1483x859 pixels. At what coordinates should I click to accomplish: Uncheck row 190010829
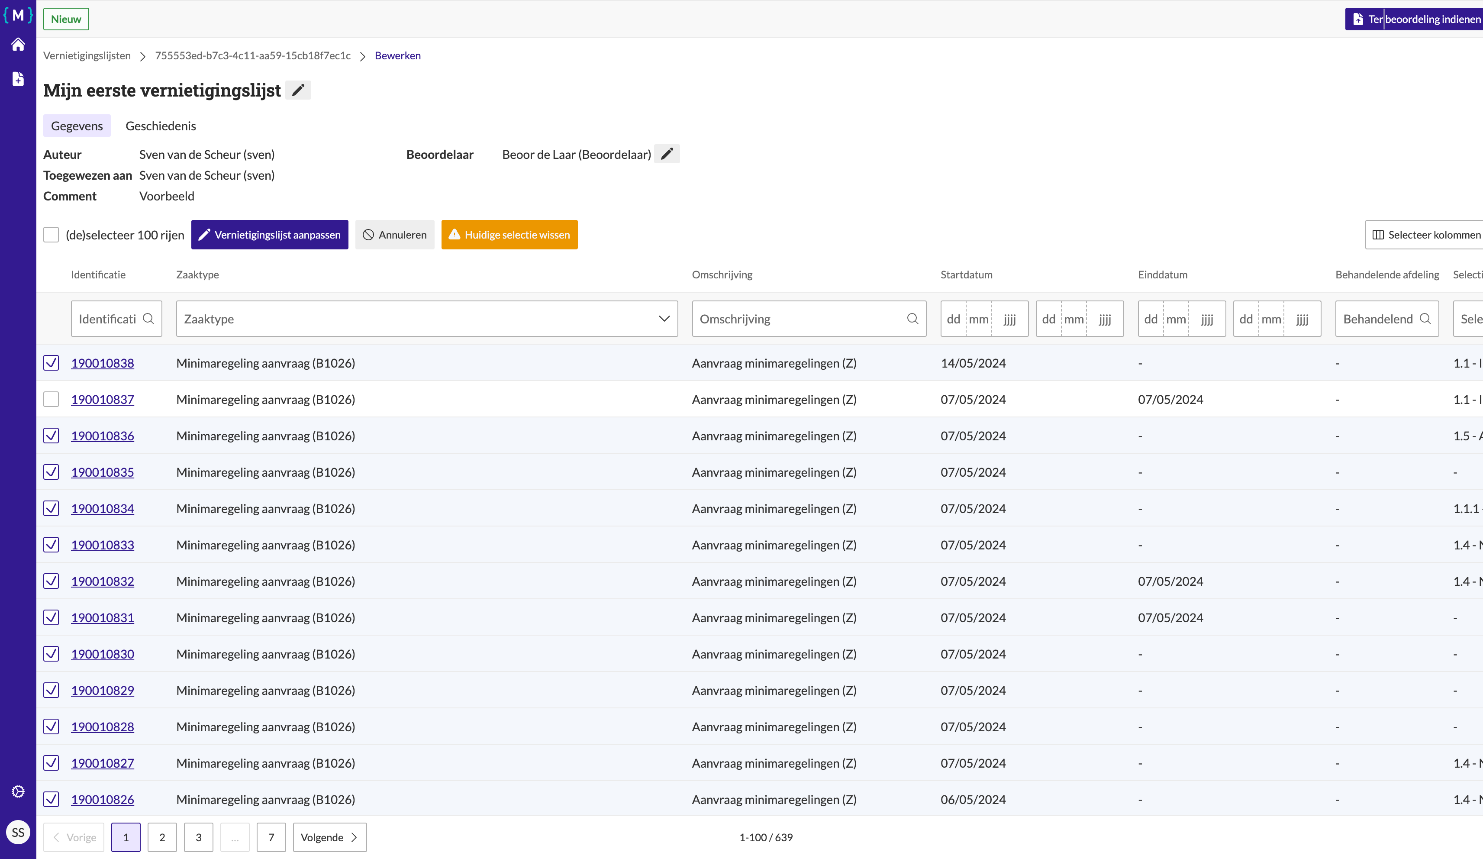coord(51,690)
